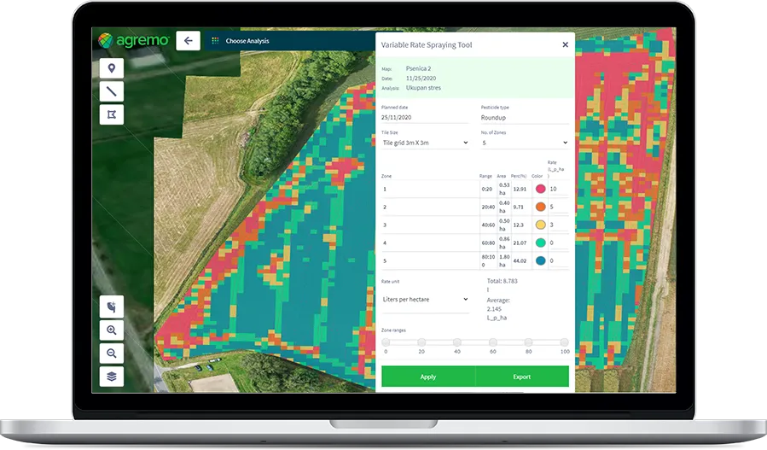Close the Variable Rate Spraying Tool panel
The height and width of the screenshot is (450, 767).
[x=565, y=44]
